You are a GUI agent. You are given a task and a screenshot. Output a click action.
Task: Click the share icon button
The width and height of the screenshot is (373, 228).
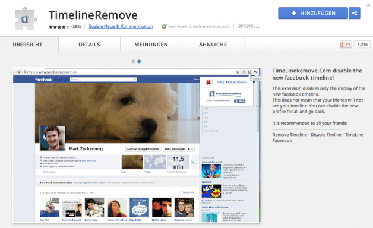point(355,13)
